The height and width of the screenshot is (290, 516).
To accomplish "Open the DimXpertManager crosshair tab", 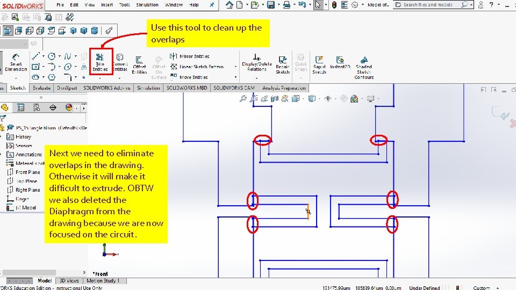I will coord(53,107).
